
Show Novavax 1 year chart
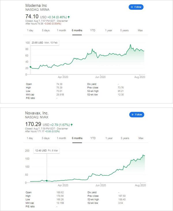109,138
